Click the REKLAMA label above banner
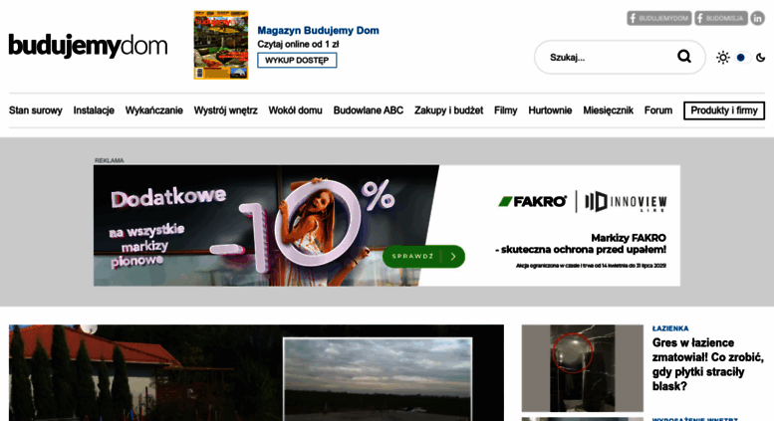 pos(110,160)
